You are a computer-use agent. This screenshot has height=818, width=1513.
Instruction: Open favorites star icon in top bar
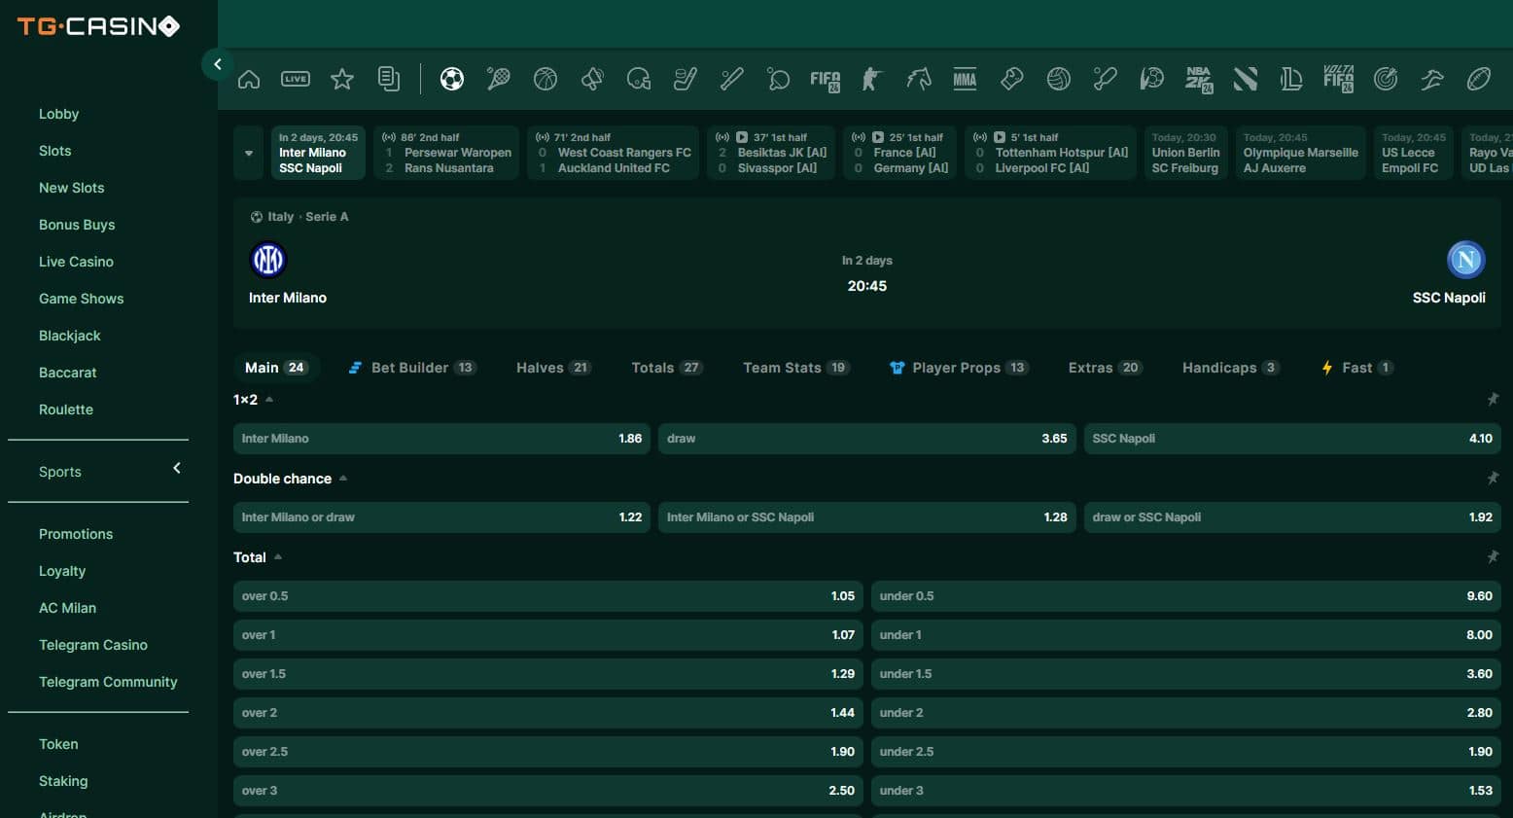[x=342, y=79]
